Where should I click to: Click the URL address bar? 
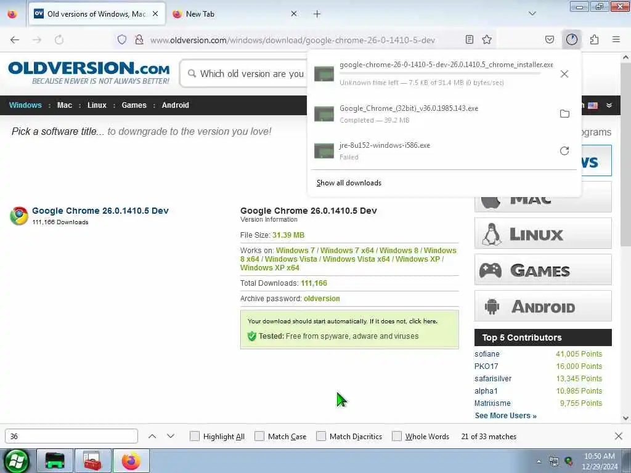tap(292, 40)
